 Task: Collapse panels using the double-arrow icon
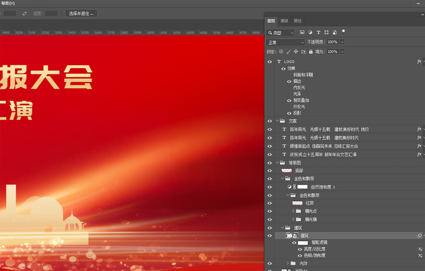(x=422, y=15)
